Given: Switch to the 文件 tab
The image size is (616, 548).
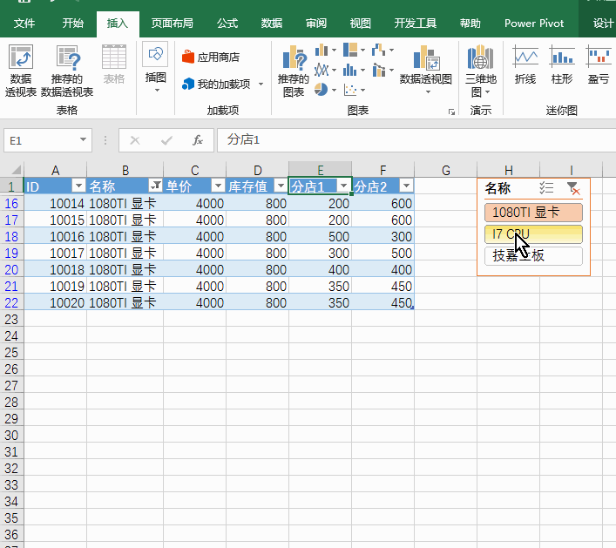Looking at the screenshot, I should [24, 24].
